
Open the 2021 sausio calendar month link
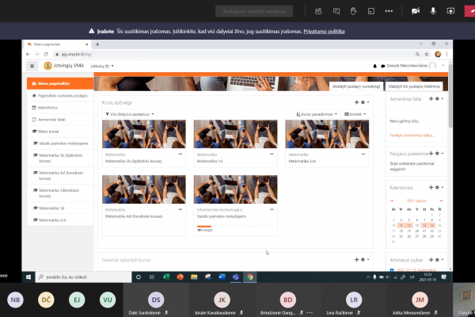coord(416,201)
